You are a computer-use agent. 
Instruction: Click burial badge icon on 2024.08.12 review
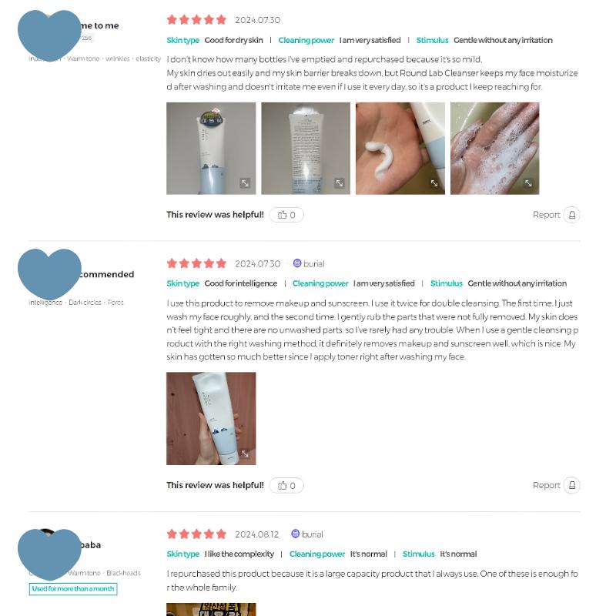pos(296,534)
